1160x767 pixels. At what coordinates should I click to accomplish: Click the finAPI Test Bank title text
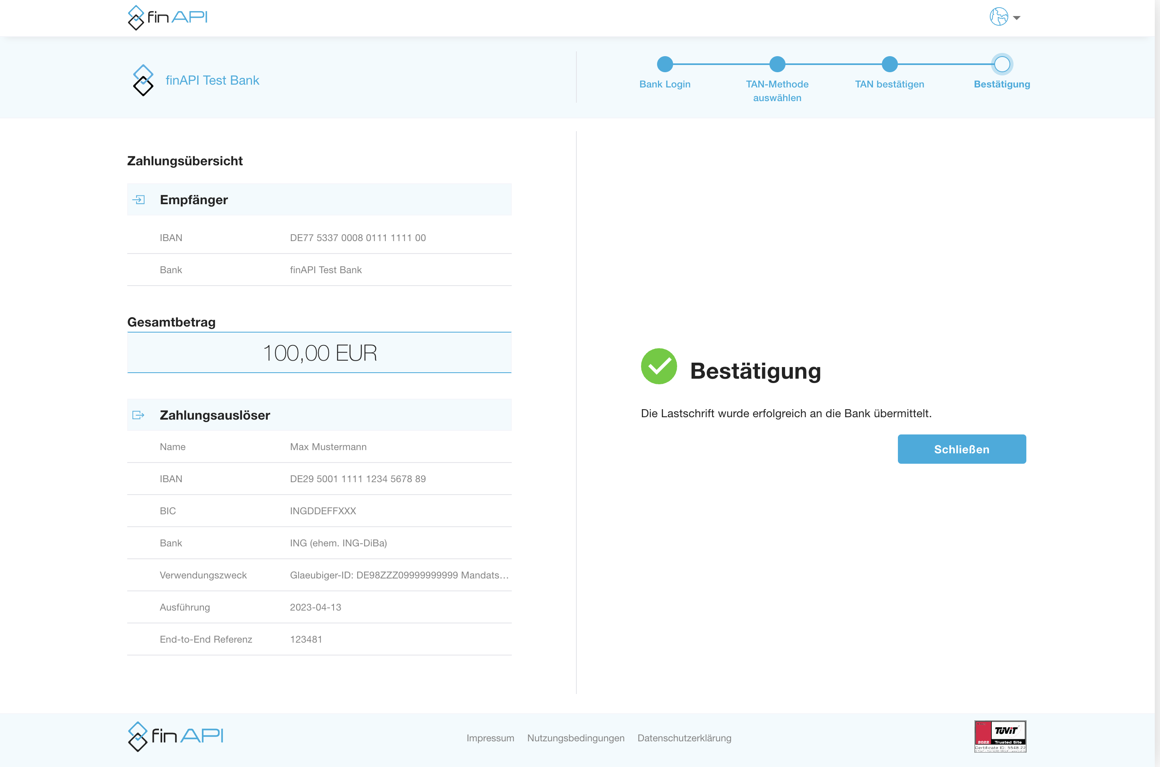point(212,80)
